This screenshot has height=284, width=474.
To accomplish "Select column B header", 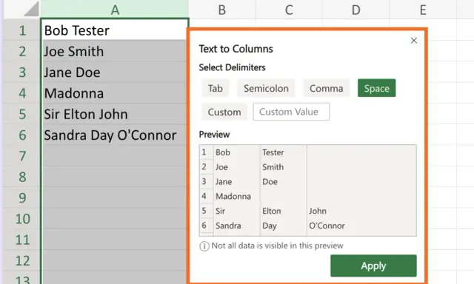I will click(x=222, y=10).
